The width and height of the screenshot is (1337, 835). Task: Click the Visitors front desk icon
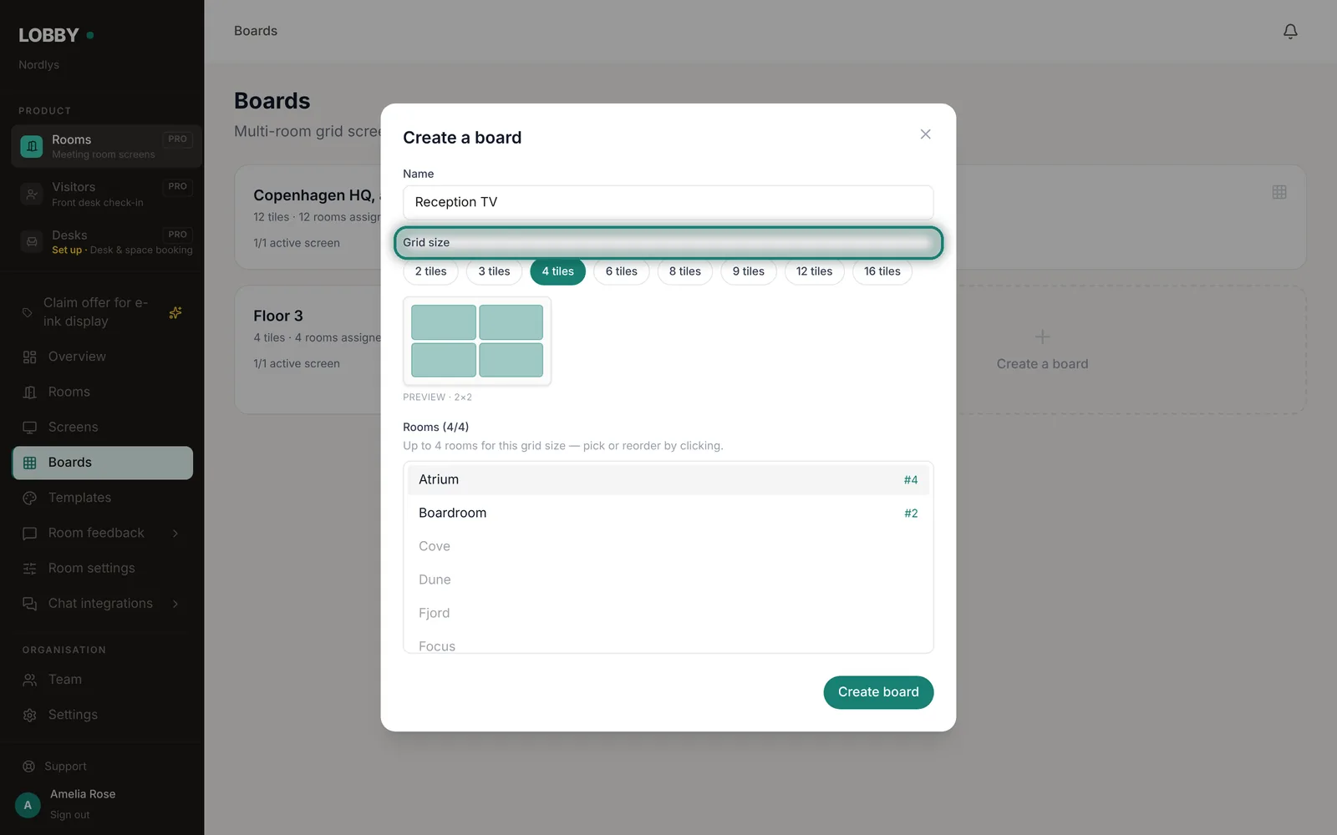32,194
